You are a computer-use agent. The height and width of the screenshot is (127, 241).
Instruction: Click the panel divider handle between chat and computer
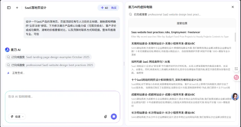click(124, 64)
